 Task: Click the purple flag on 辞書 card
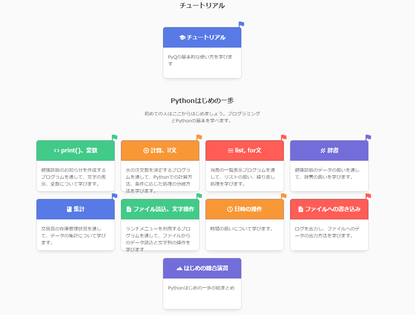[x=368, y=138]
